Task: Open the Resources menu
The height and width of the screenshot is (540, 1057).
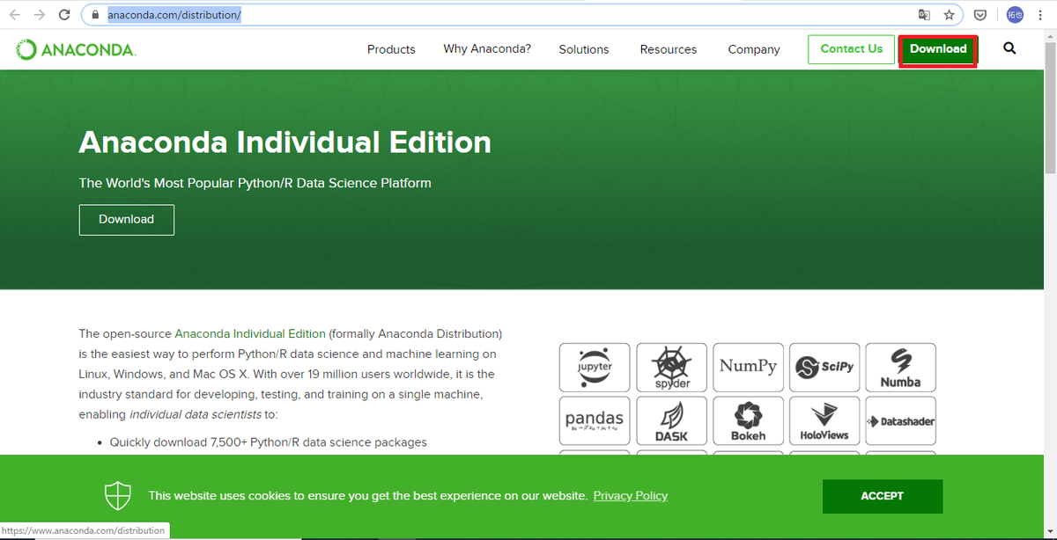Action: click(669, 49)
